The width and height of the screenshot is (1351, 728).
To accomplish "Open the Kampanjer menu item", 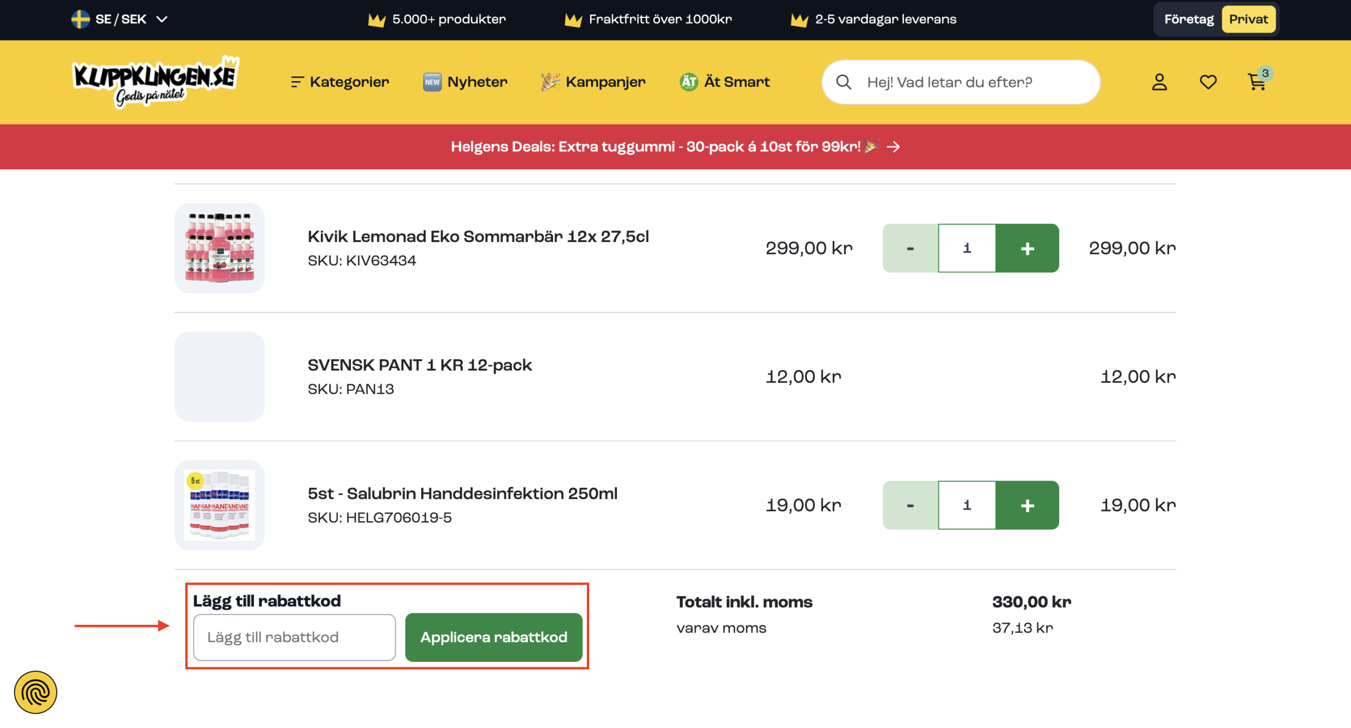I will click(593, 82).
